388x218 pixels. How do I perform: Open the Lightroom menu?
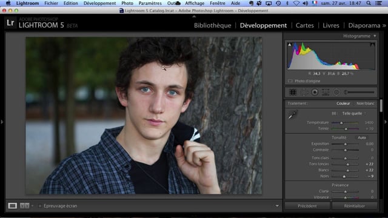tap(27, 3)
